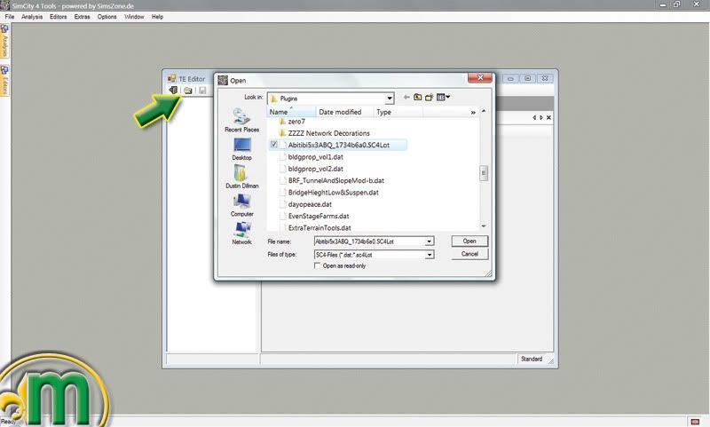Open the Extras menu

coord(82,17)
